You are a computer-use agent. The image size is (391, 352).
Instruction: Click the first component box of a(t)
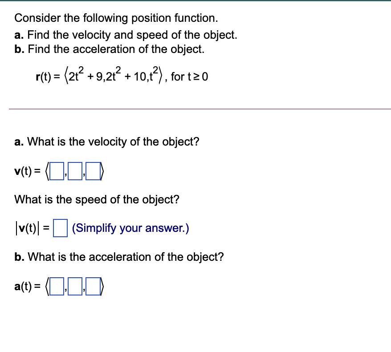[57, 287]
